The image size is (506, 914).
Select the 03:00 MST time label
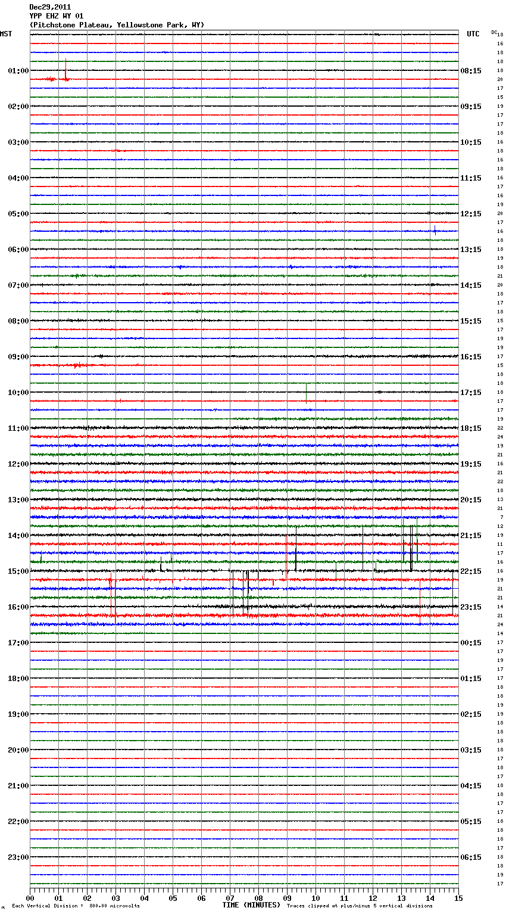pos(18,142)
